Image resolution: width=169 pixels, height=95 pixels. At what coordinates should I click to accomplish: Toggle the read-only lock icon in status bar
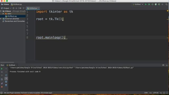[x=161, y=93]
